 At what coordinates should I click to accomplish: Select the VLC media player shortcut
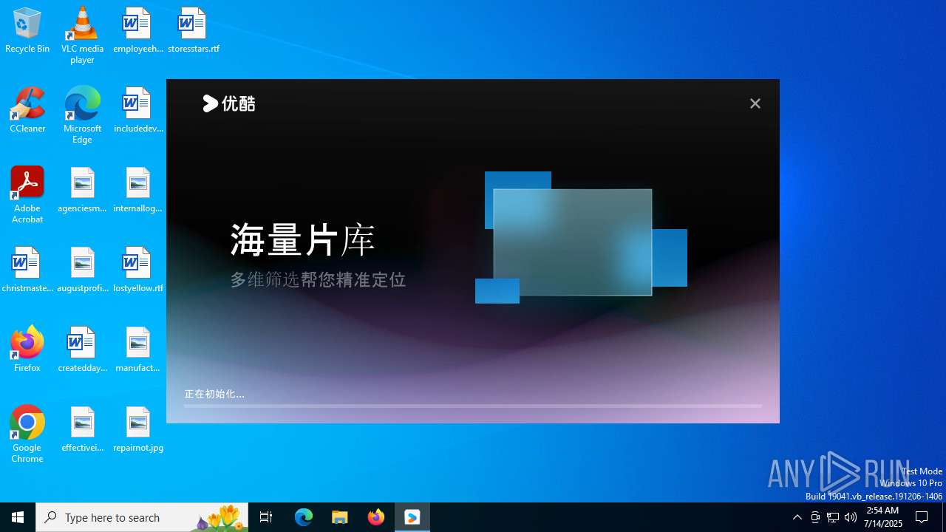(82, 35)
